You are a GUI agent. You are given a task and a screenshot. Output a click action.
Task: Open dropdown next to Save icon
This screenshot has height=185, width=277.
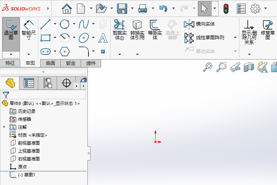(x=132, y=8)
